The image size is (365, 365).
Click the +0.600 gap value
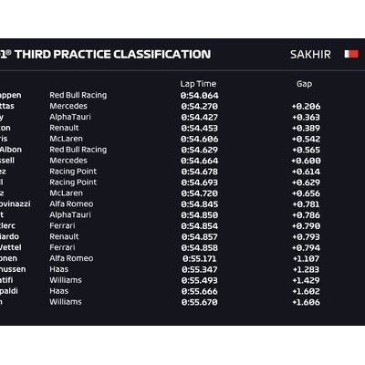pos(306,161)
